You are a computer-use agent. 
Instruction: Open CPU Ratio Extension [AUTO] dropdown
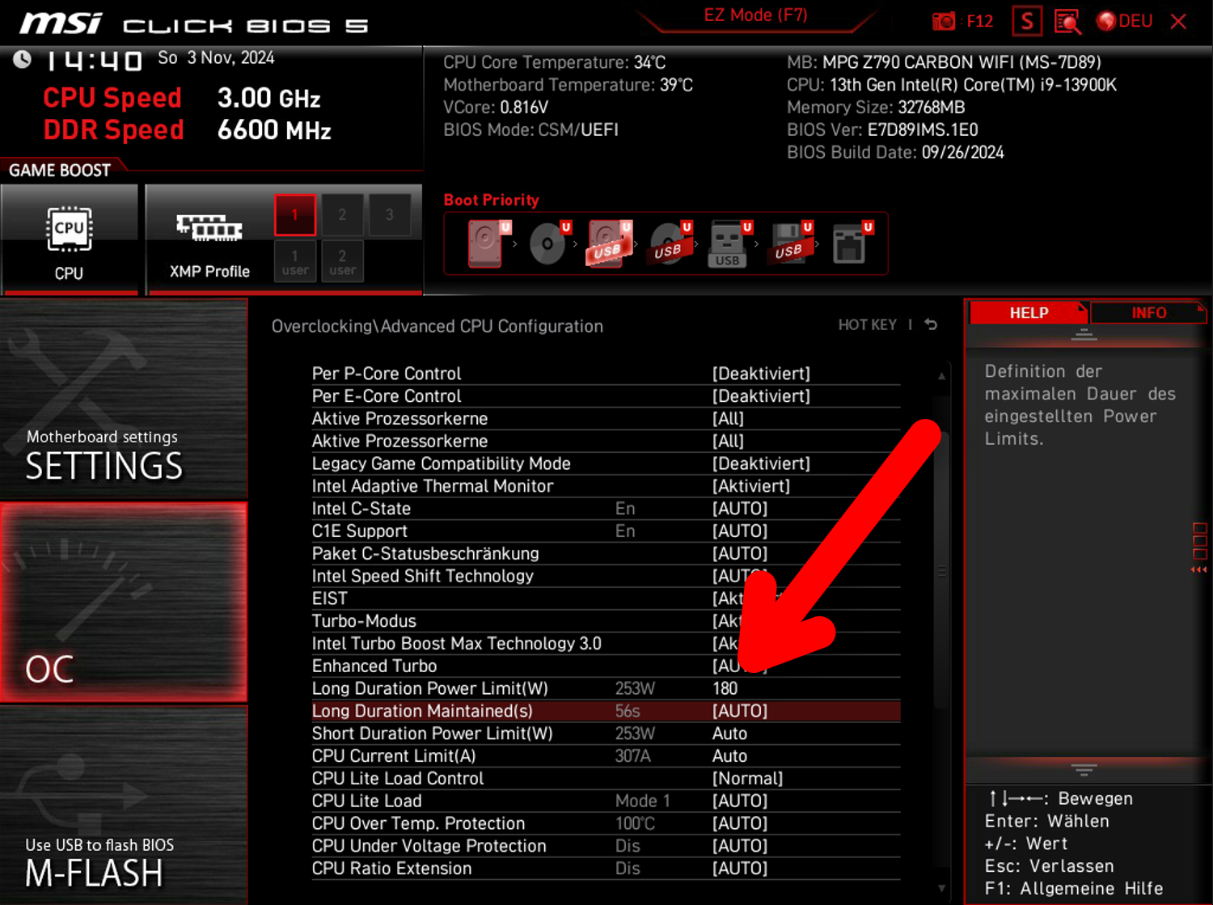[740, 869]
